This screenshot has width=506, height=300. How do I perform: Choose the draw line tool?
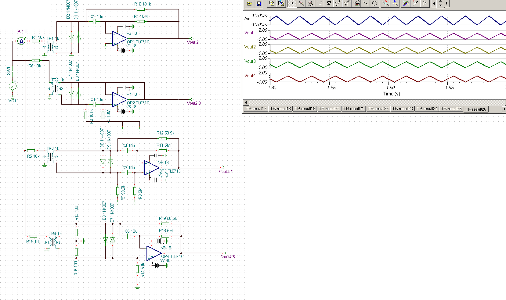click(x=366, y=4)
